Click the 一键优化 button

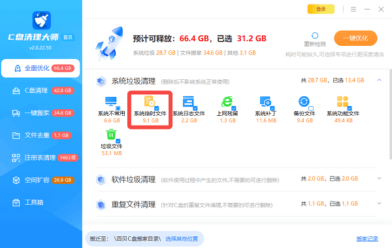[355, 38]
